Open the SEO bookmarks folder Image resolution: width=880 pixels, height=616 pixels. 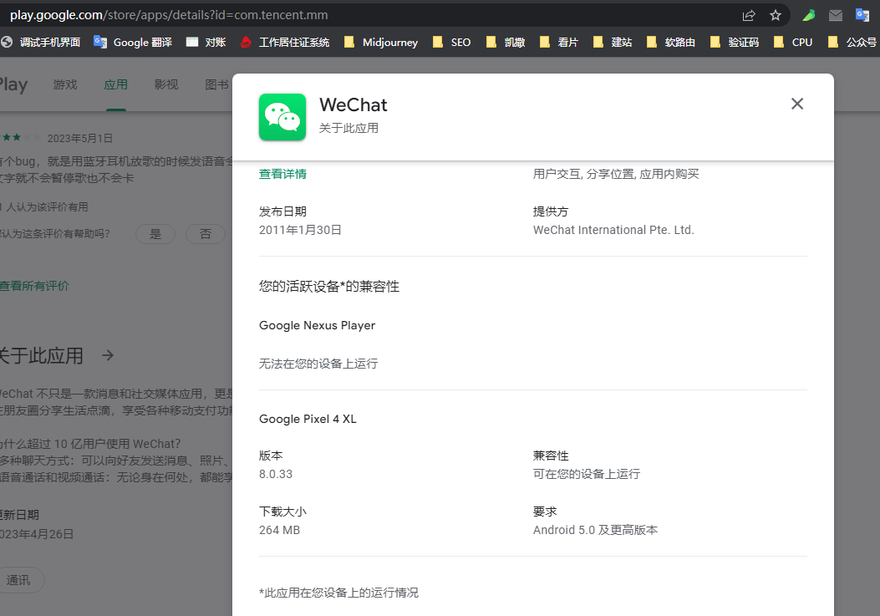451,42
